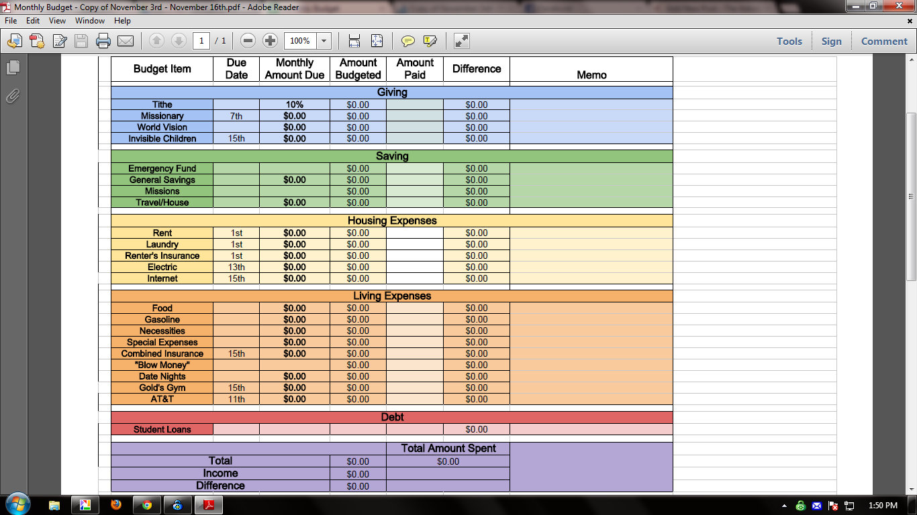Open the Window menu
Image resolution: width=917 pixels, height=515 pixels.
(89, 21)
